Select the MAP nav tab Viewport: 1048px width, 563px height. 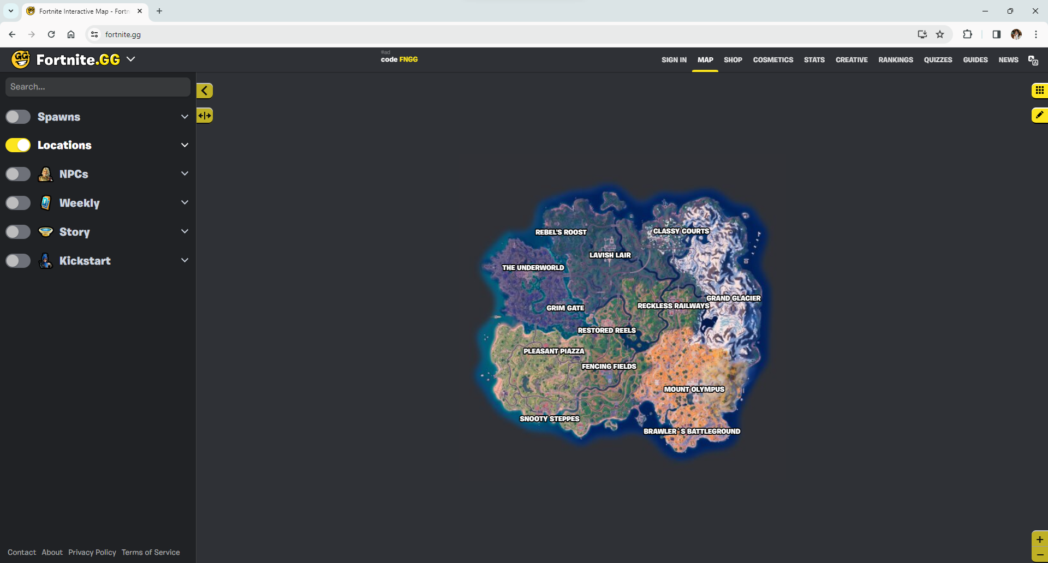click(x=705, y=60)
